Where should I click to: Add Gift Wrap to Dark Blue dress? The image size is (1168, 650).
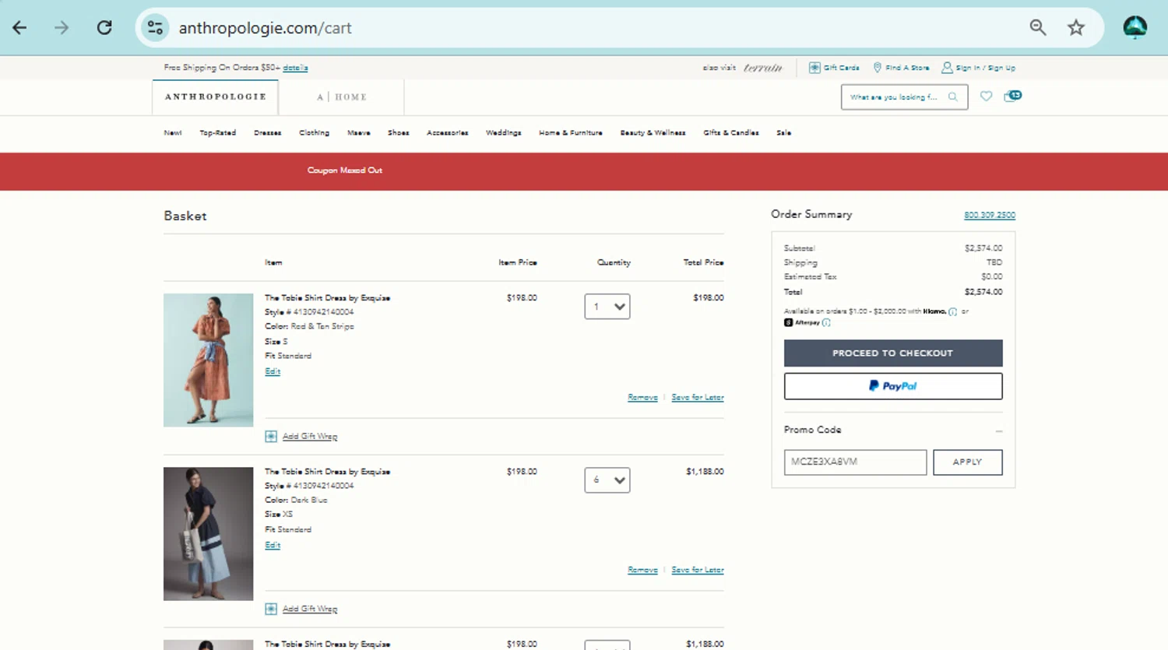(x=310, y=610)
